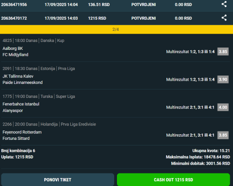Click the Turska Super Liga label

58,96
